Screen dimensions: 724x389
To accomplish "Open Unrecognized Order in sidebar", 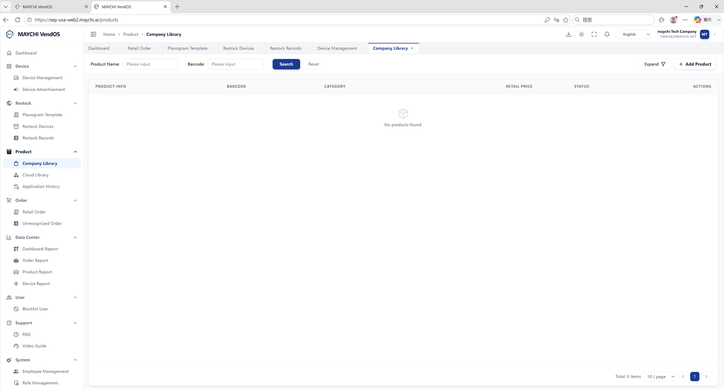I will (x=42, y=223).
